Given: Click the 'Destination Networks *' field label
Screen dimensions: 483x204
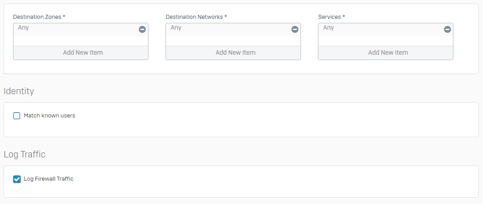Looking at the screenshot, I should [196, 17].
